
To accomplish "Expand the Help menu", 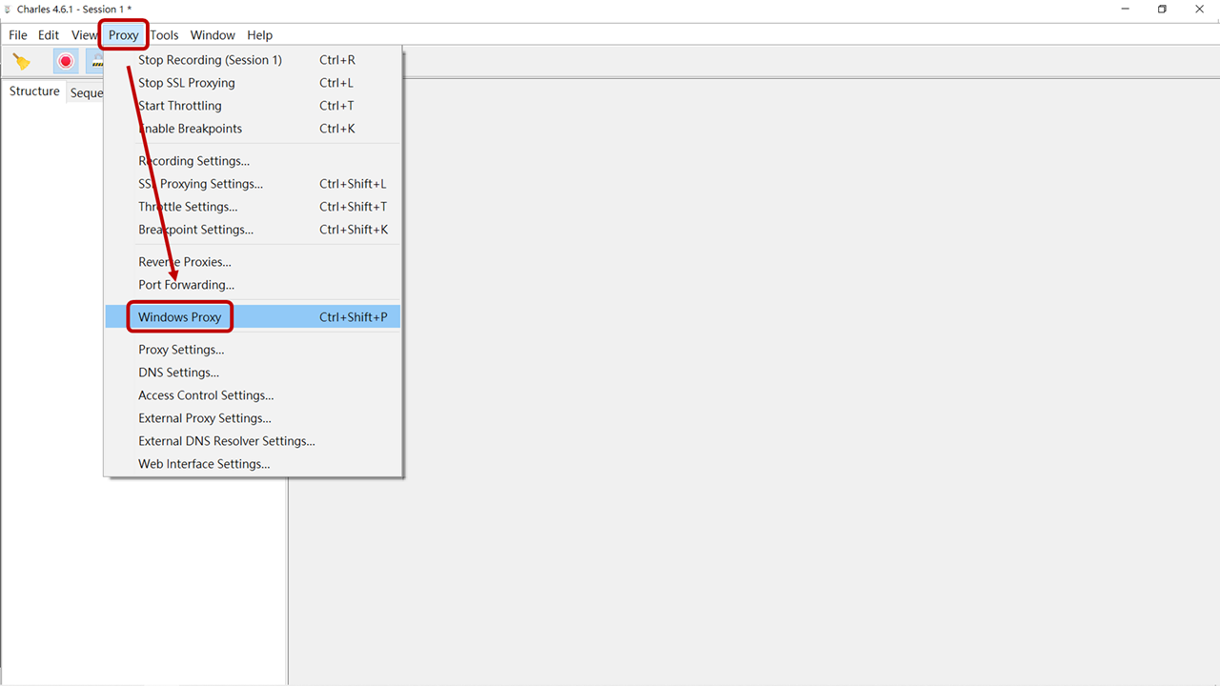I will point(259,35).
